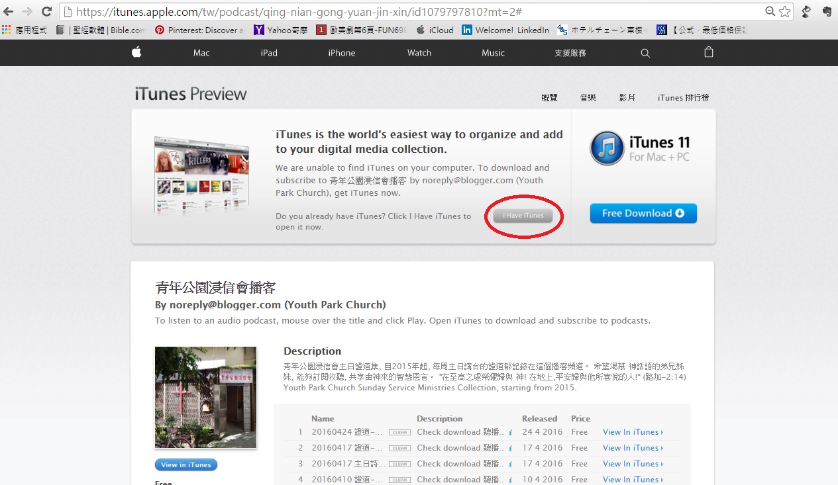Click the browser extension icon next to the bookmark star
Screen dimensions: 838x485
[x=806, y=11]
